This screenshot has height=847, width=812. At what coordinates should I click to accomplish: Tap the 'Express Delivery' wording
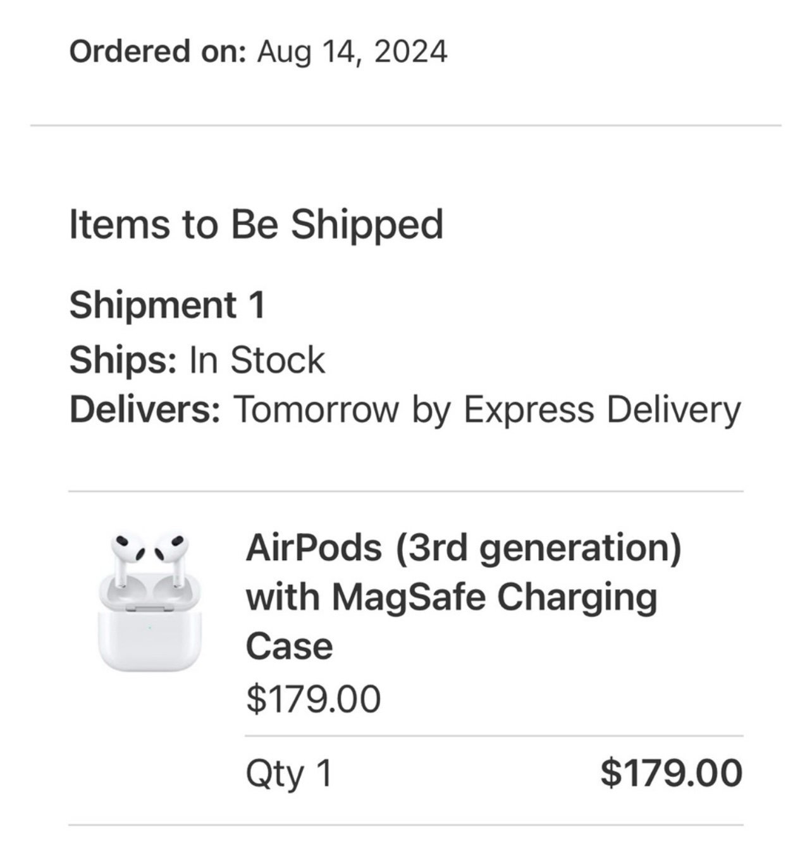click(602, 410)
